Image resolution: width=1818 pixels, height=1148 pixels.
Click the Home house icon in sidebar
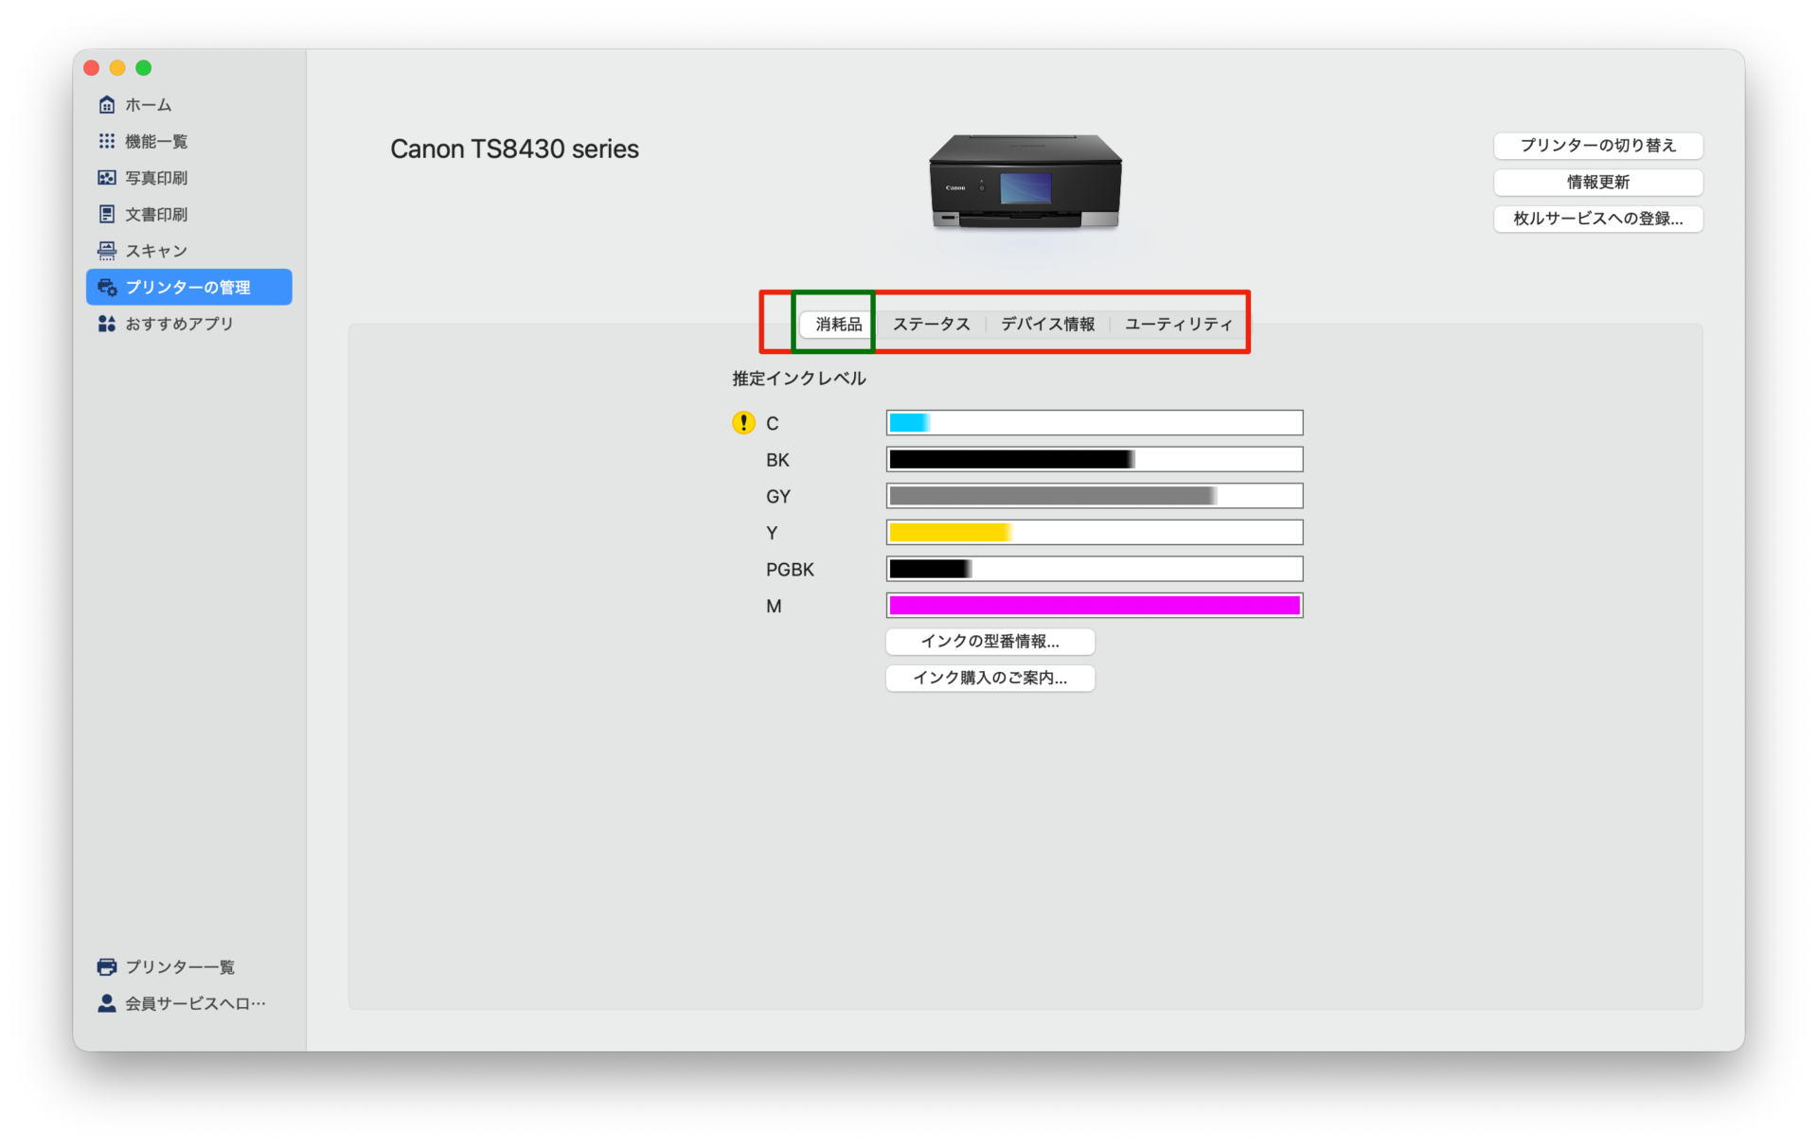[107, 104]
